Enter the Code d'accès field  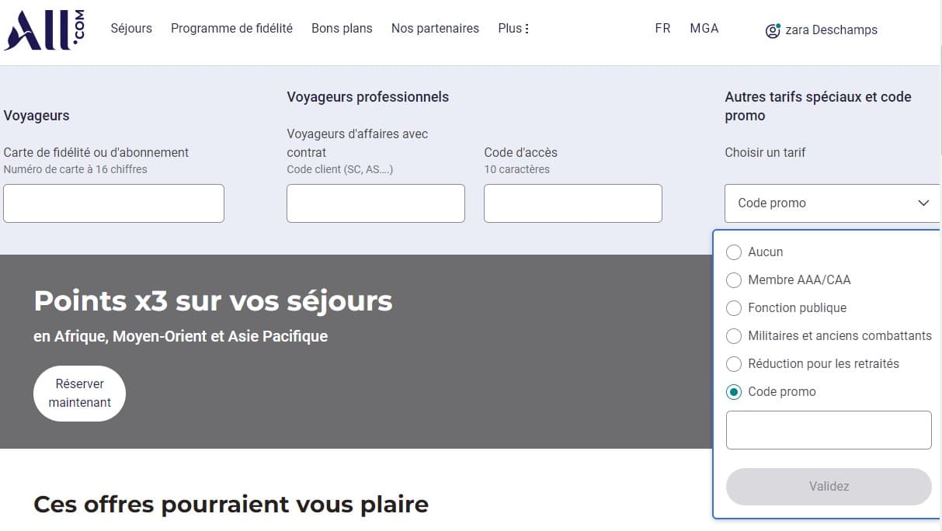572,203
